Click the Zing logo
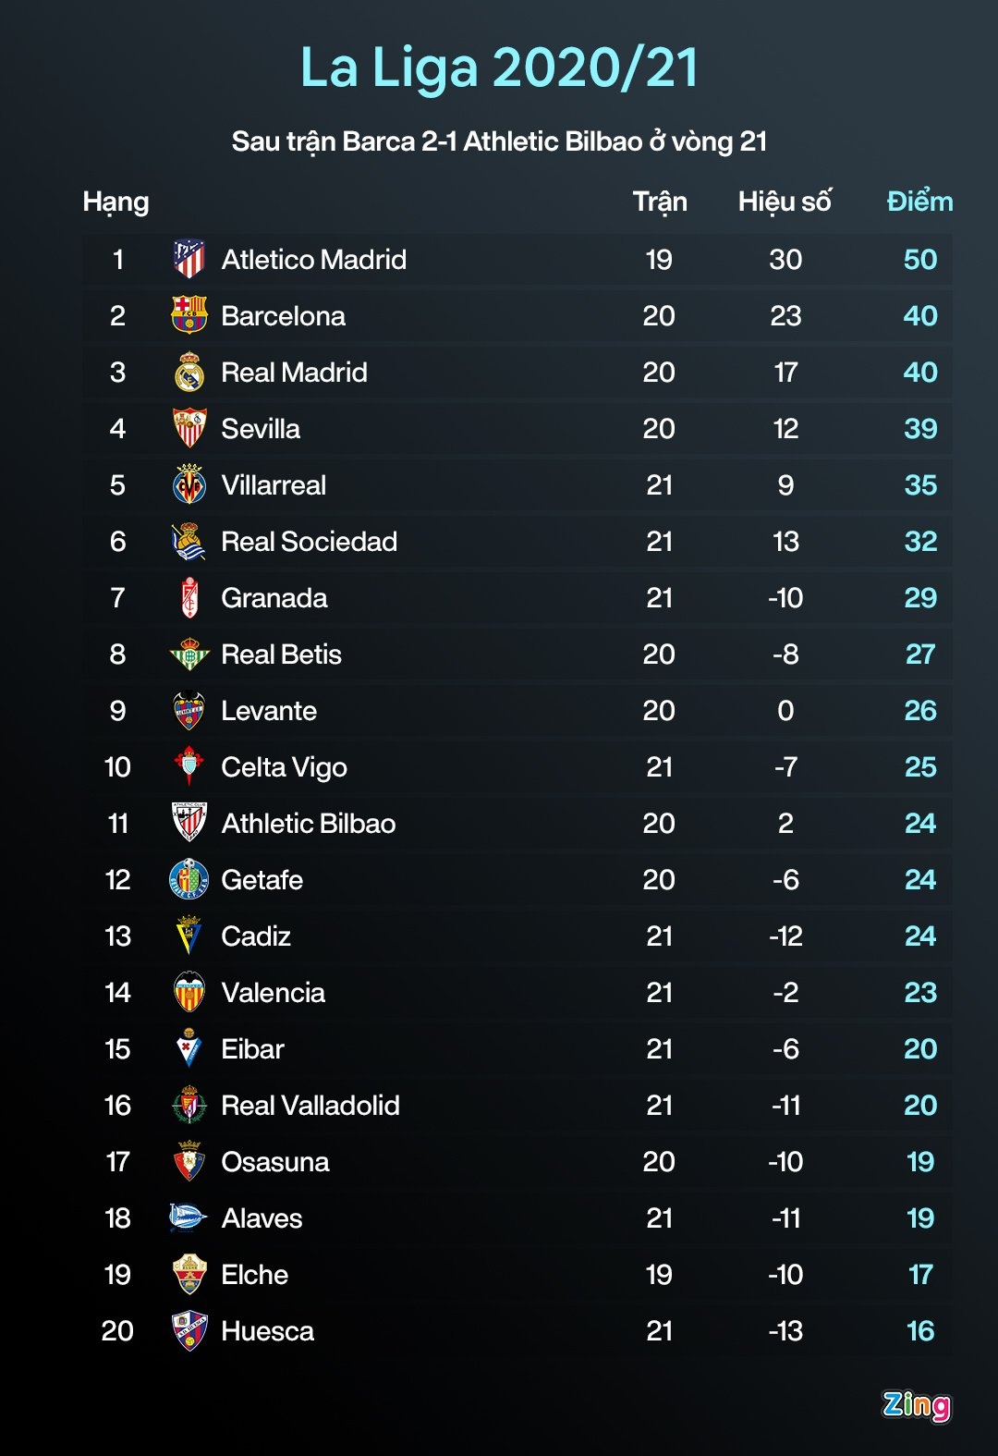Viewport: 998px width, 1456px height. (x=916, y=1405)
